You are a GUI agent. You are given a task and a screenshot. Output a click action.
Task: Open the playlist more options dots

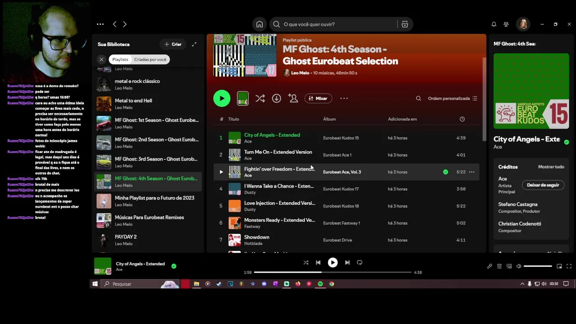pos(344,98)
